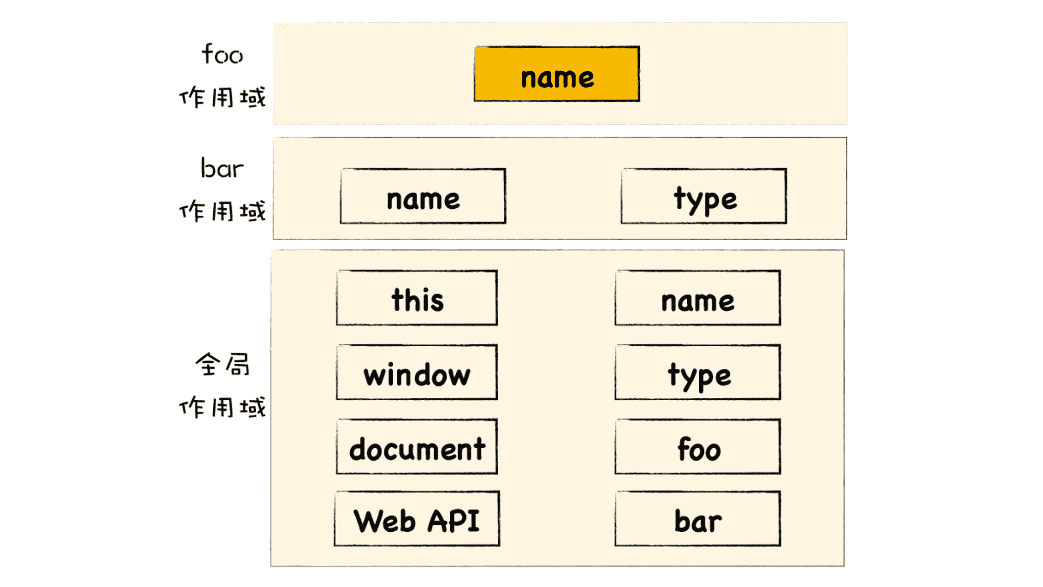Click '作用域' text beneath 全局 label
The height and width of the screenshot is (587, 1043).
pos(222,407)
